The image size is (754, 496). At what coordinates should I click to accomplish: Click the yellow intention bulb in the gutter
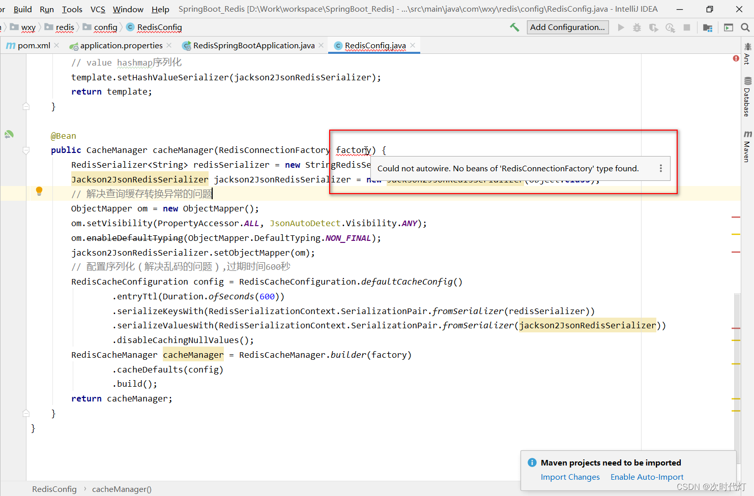click(x=39, y=190)
